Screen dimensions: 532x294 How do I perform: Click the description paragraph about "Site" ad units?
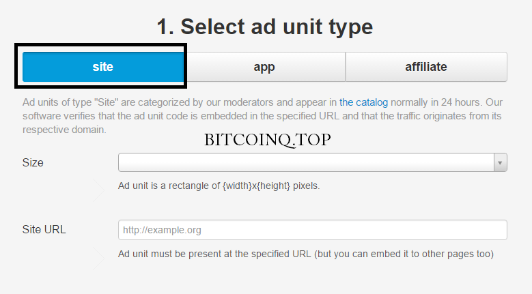[262, 116]
